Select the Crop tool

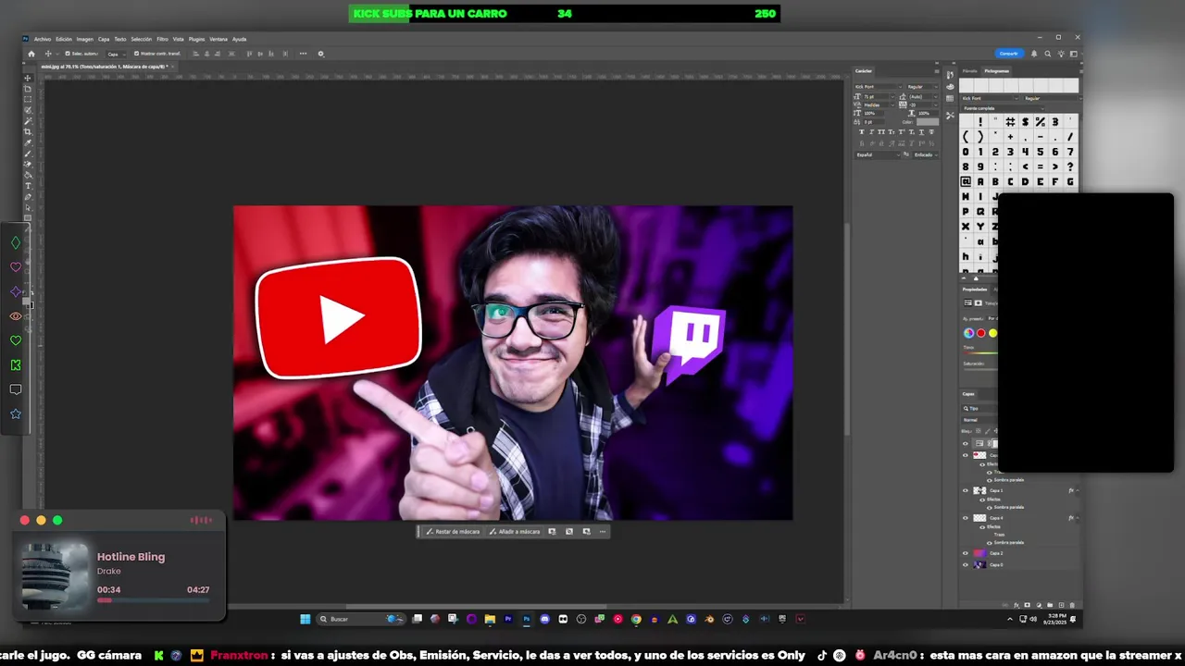point(27,132)
